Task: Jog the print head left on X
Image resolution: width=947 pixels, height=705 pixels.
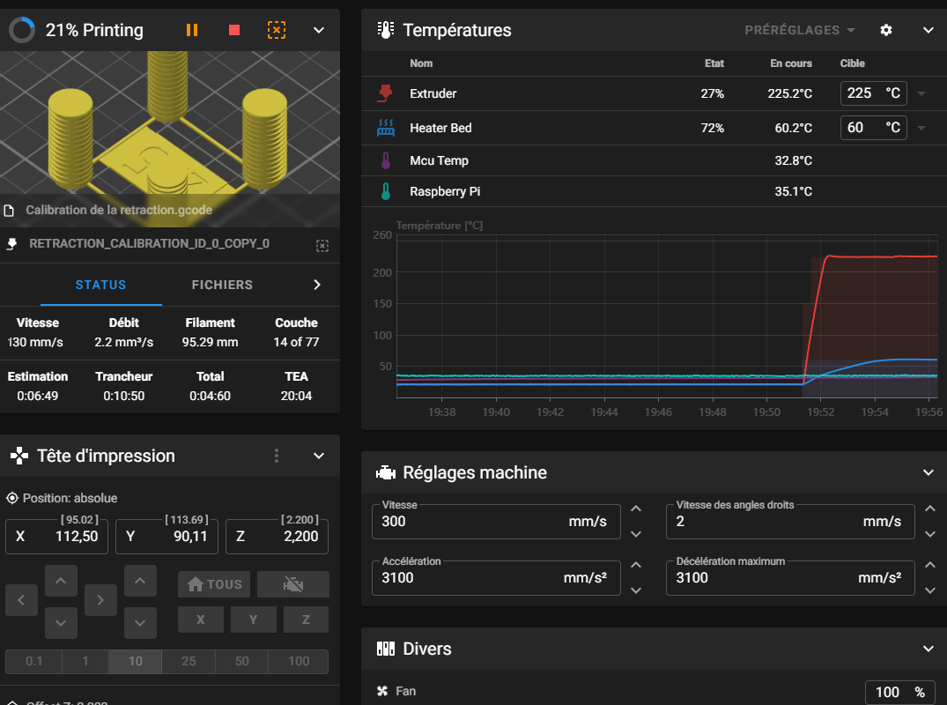Action: (21, 600)
